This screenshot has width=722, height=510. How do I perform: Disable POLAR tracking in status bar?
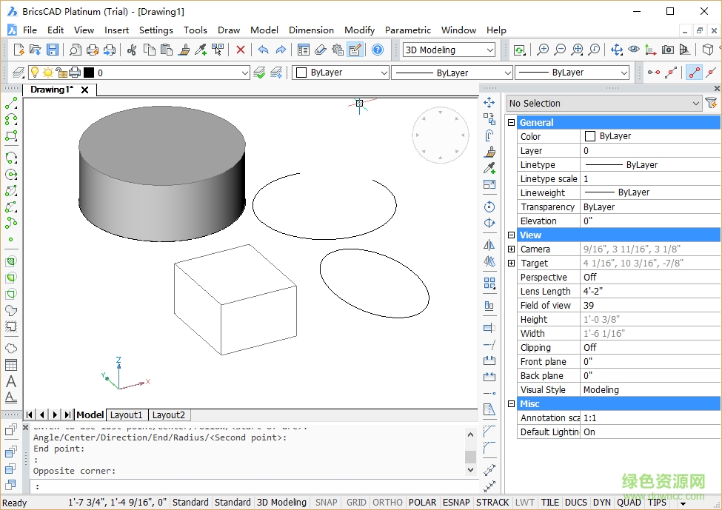422,502
